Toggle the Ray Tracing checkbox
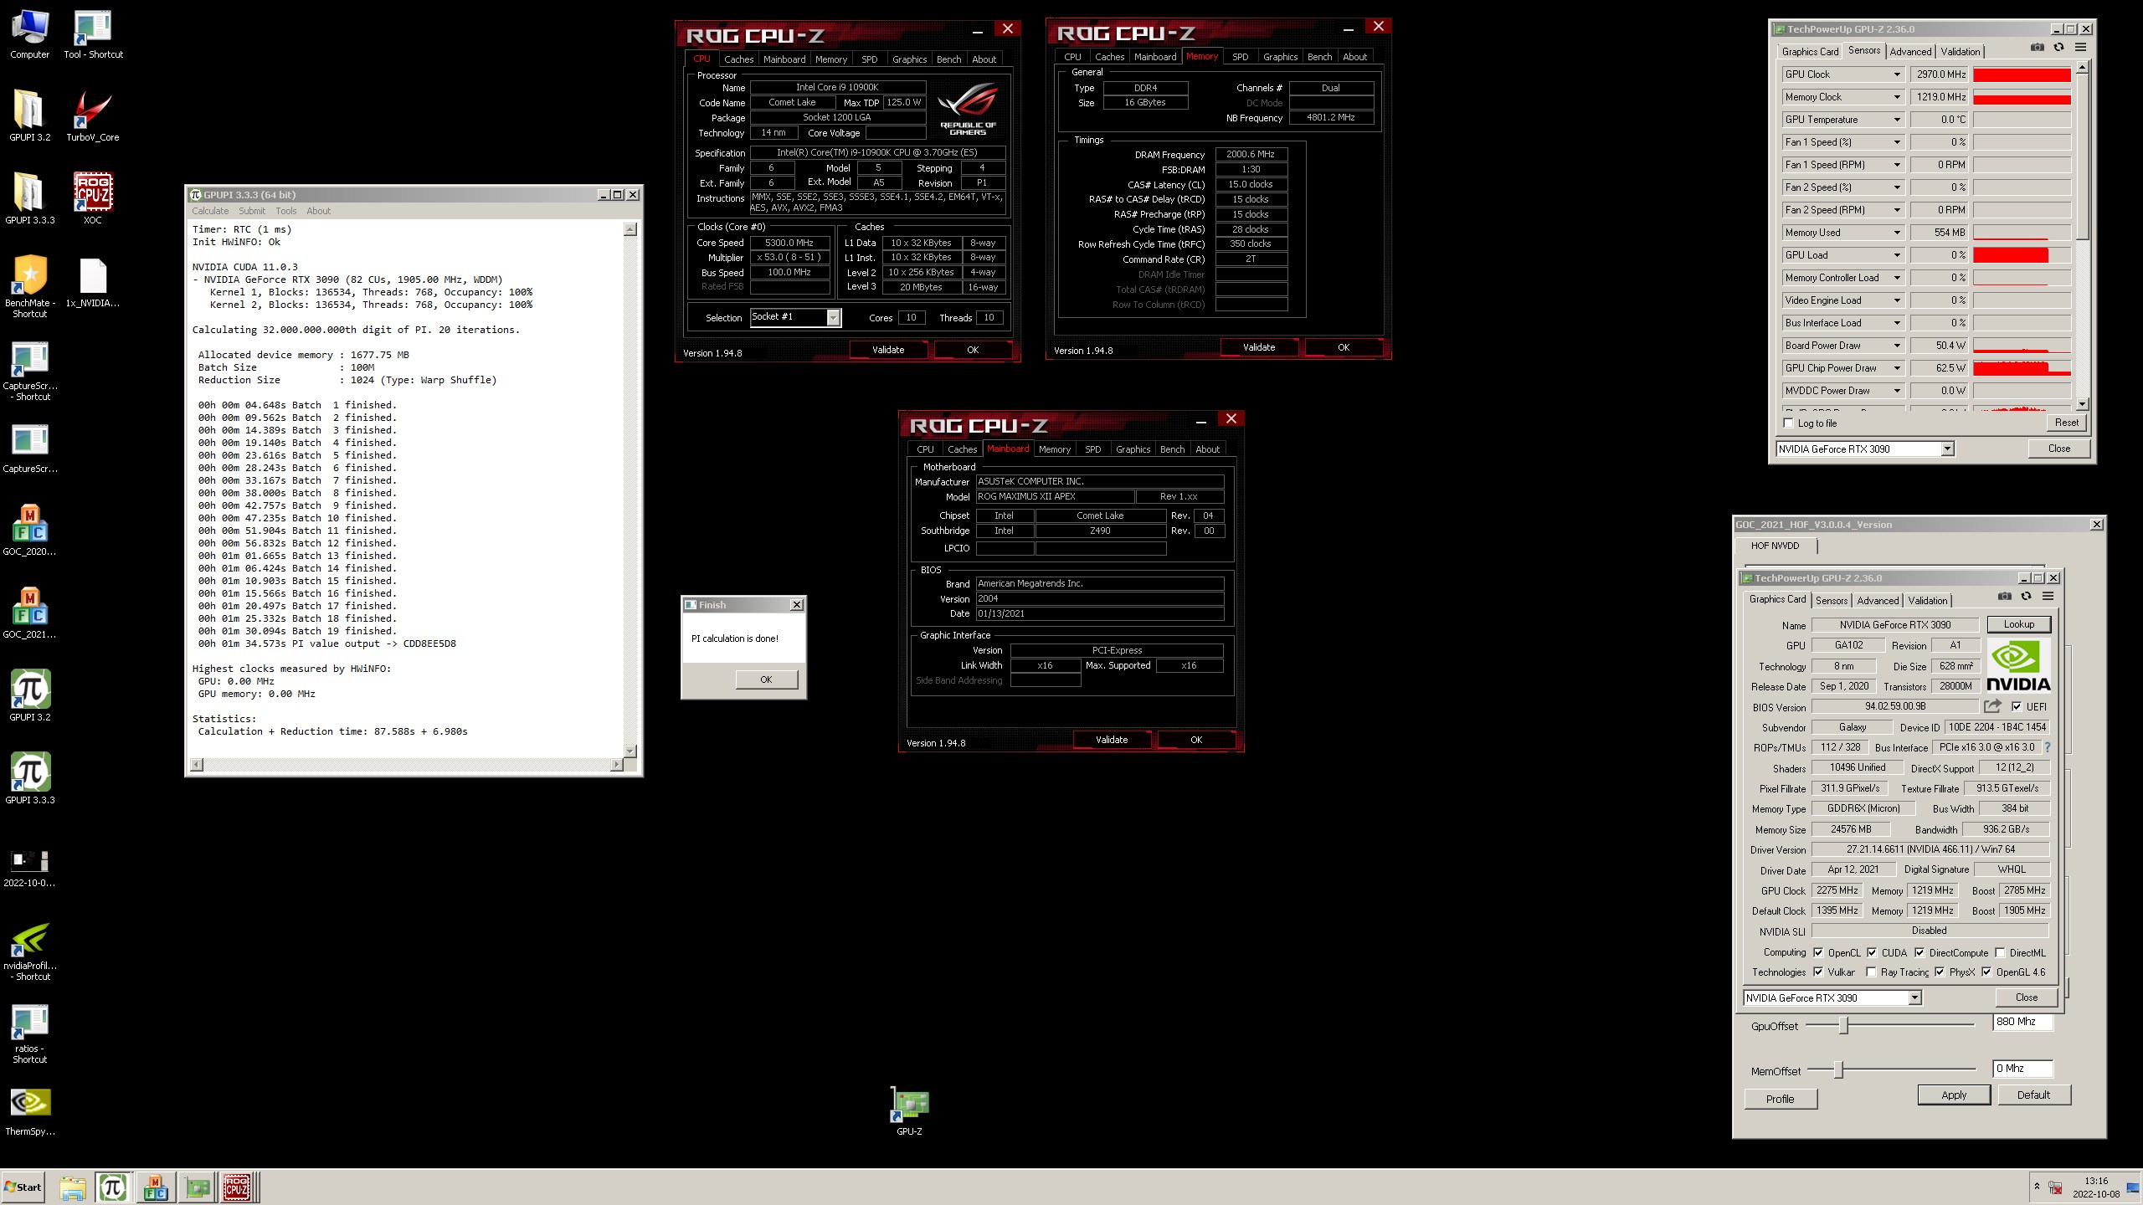2143x1205 pixels. [1871, 972]
